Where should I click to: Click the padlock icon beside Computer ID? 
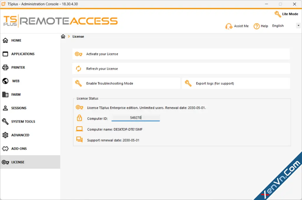point(79,118)
